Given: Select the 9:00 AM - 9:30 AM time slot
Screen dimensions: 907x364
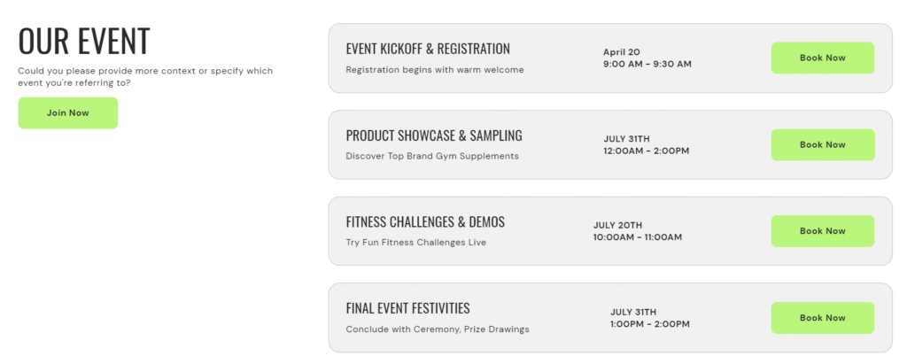Looking at the screenshot, I should pyautogui.click(x=647, y=64).
